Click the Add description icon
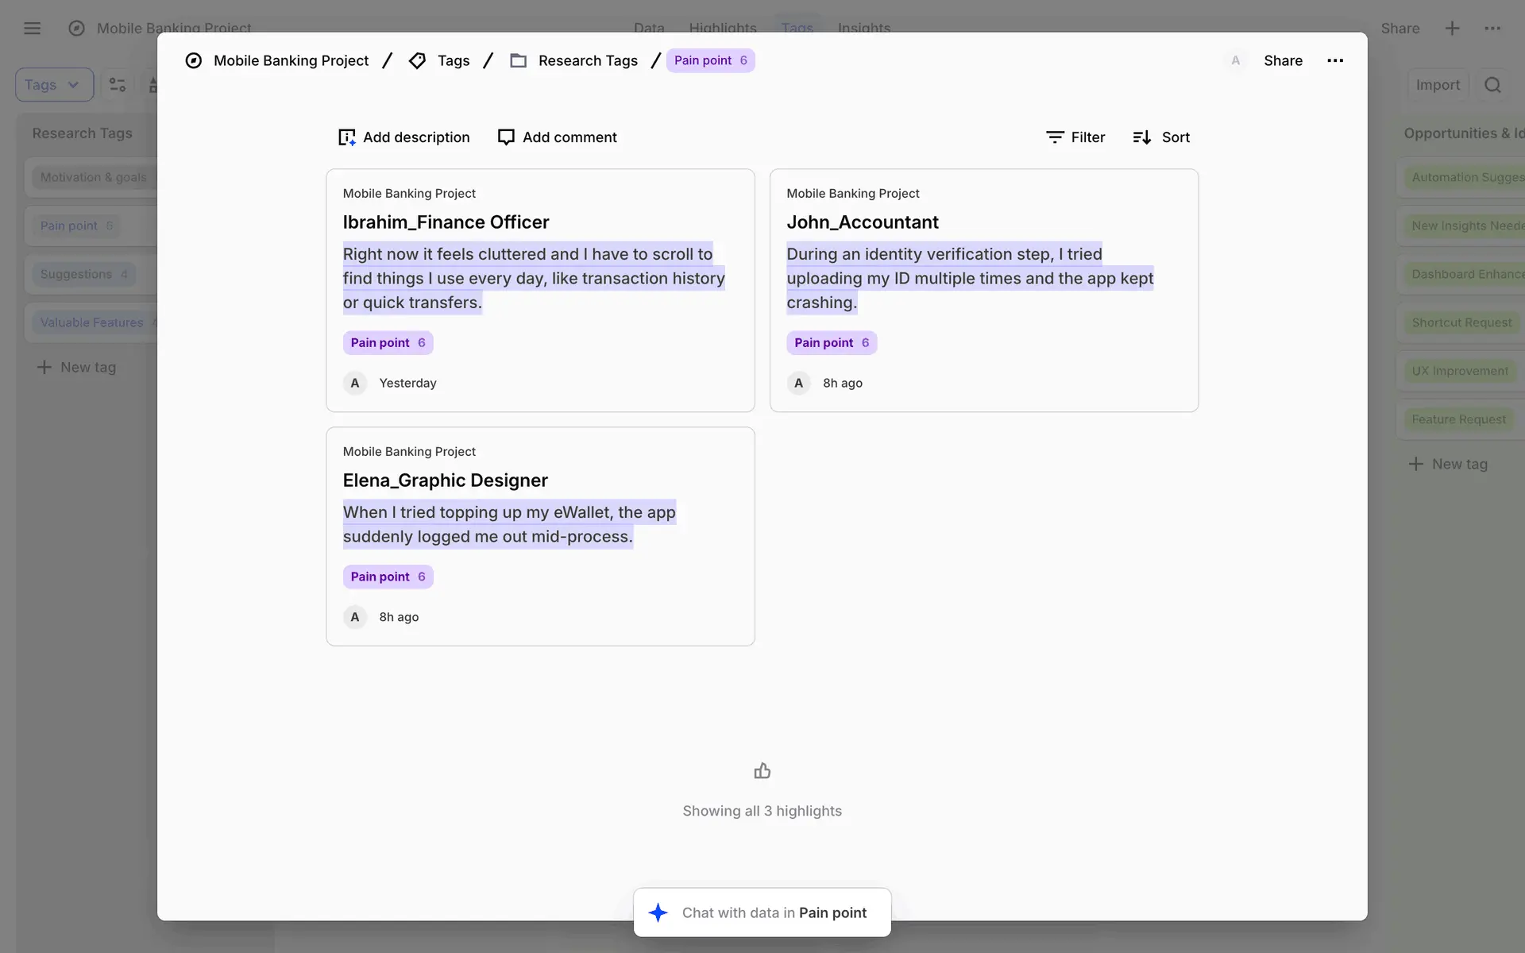1525x953 pixels. (346, 137)
